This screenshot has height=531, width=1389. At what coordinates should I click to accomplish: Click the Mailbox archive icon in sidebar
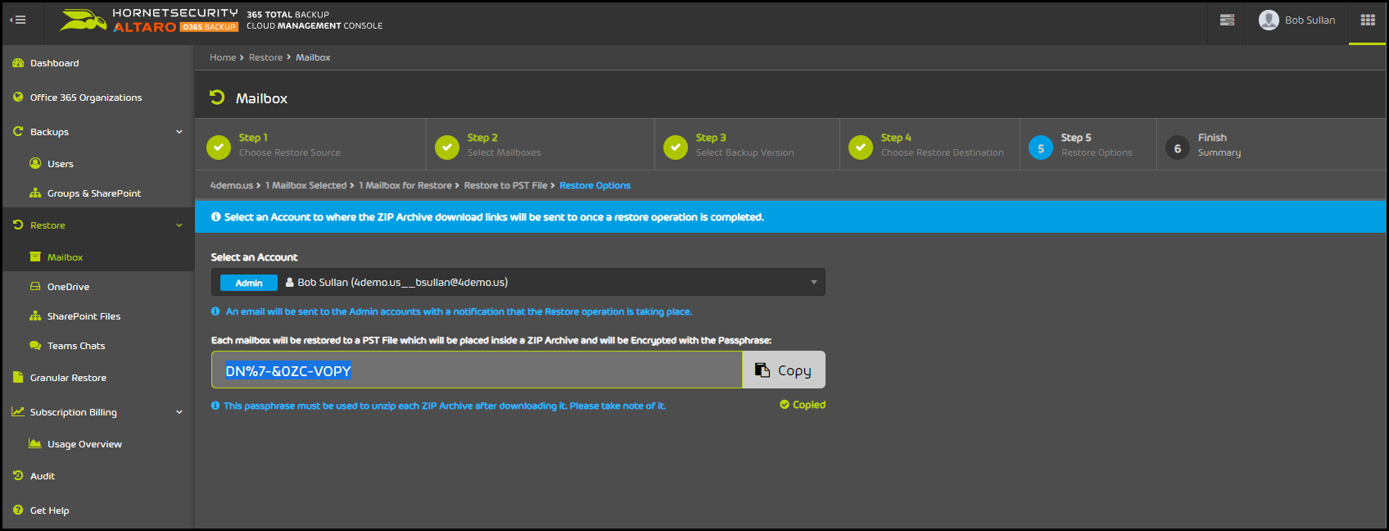point(35,256)
